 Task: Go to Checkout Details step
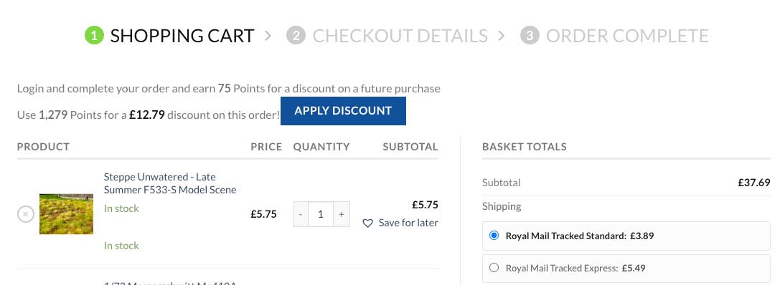click(400, 36)
